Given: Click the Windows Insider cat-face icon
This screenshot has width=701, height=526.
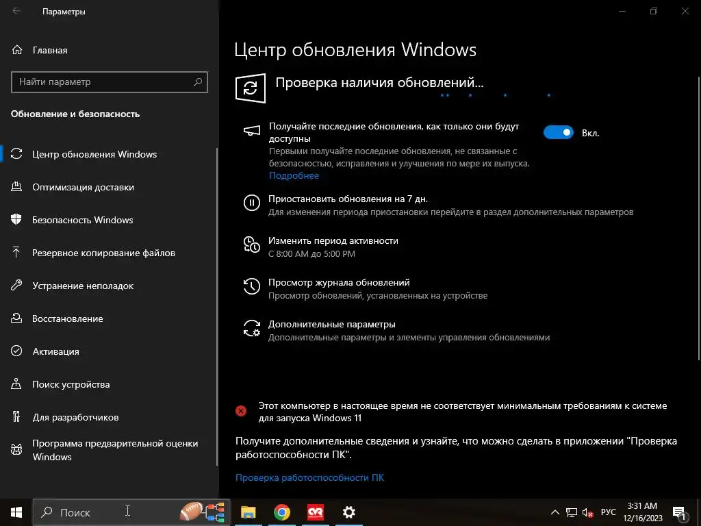Looking at the screenshot, I should pyautogui.click(x=16, y=449).
